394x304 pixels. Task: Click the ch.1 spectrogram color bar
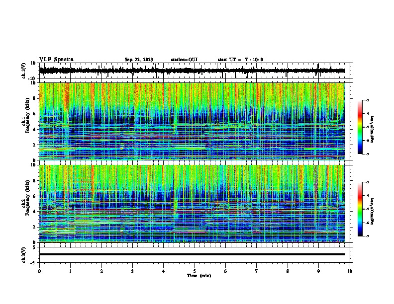[360, 127]
